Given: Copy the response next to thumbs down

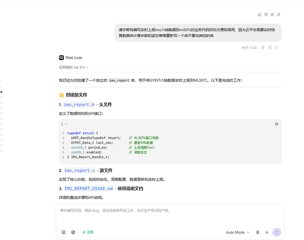Looking at the screenshot, I should 272,14.
